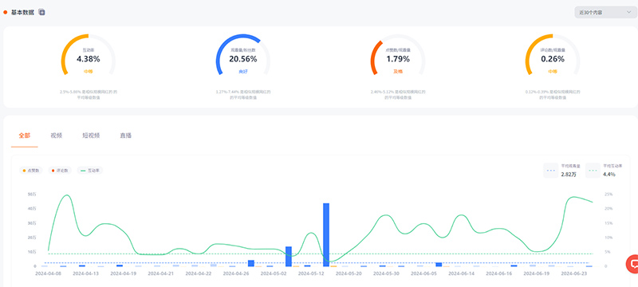Click the 2024-05-12 axis date
This screenshot has height=287, width=638.
click(x=311, y=273)
